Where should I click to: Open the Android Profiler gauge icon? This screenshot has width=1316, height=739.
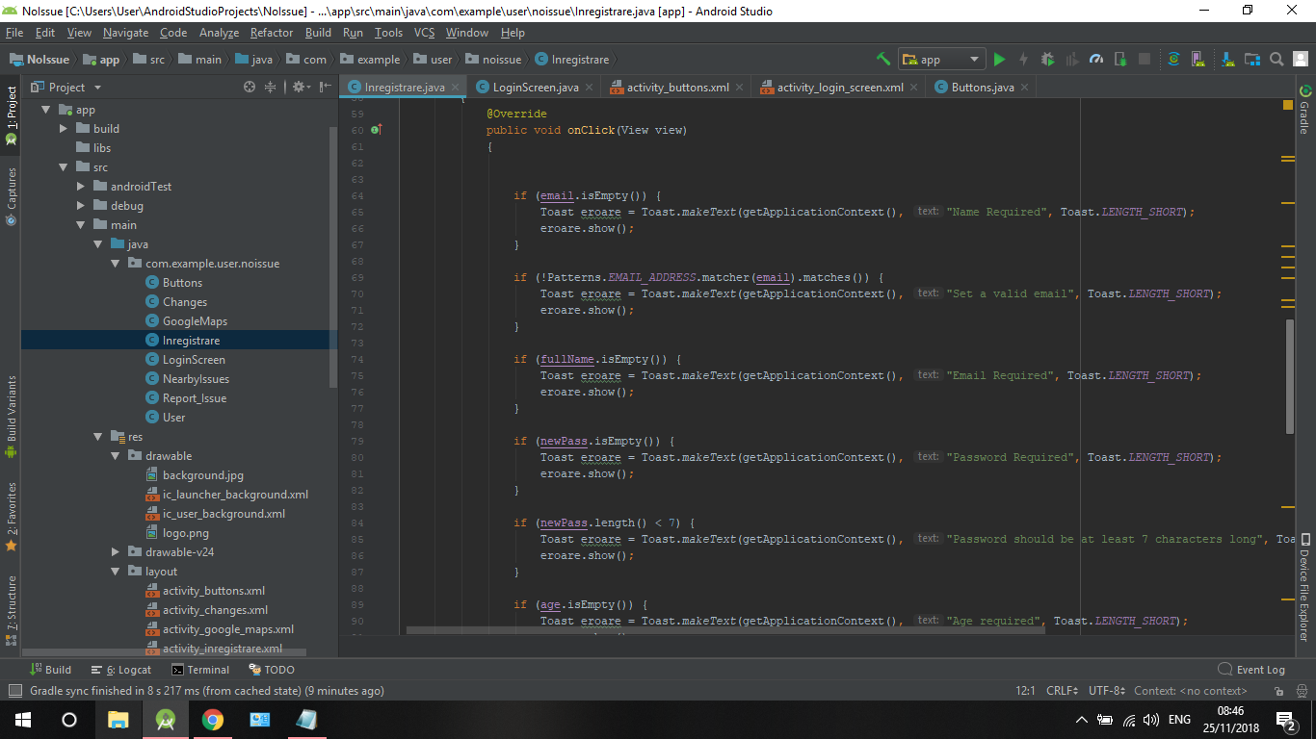(x=1095, y=59)
